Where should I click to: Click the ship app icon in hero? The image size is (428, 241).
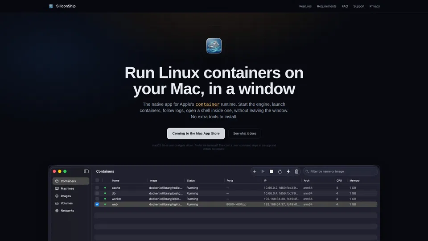214,46
